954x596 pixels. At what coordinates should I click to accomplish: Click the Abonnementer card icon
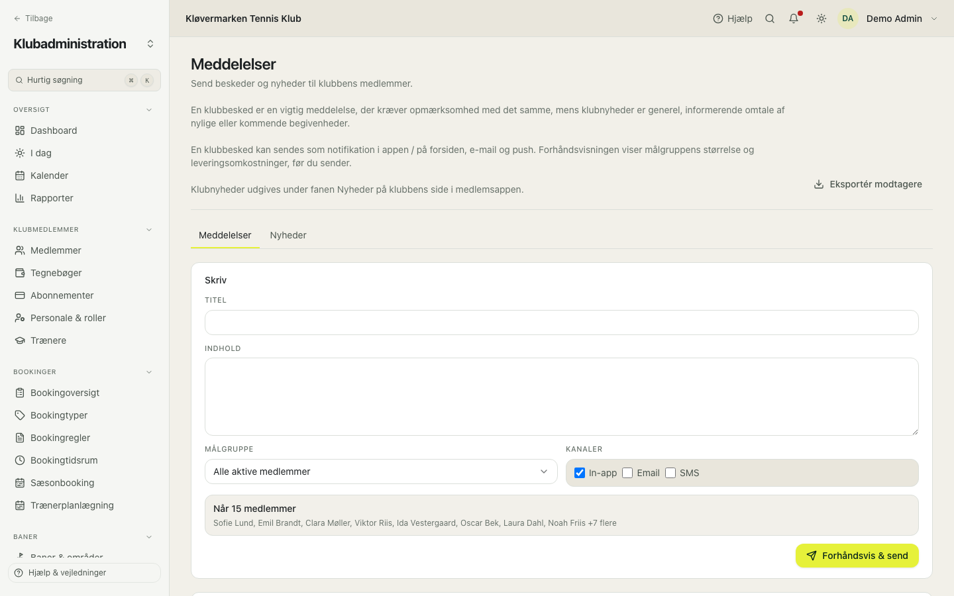coord(20,295)
